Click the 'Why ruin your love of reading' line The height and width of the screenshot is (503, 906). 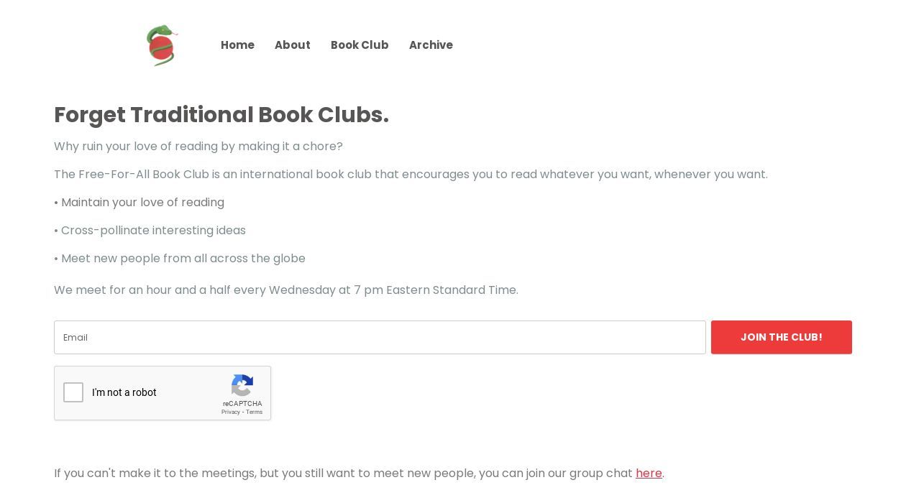(x=198, y=147)
